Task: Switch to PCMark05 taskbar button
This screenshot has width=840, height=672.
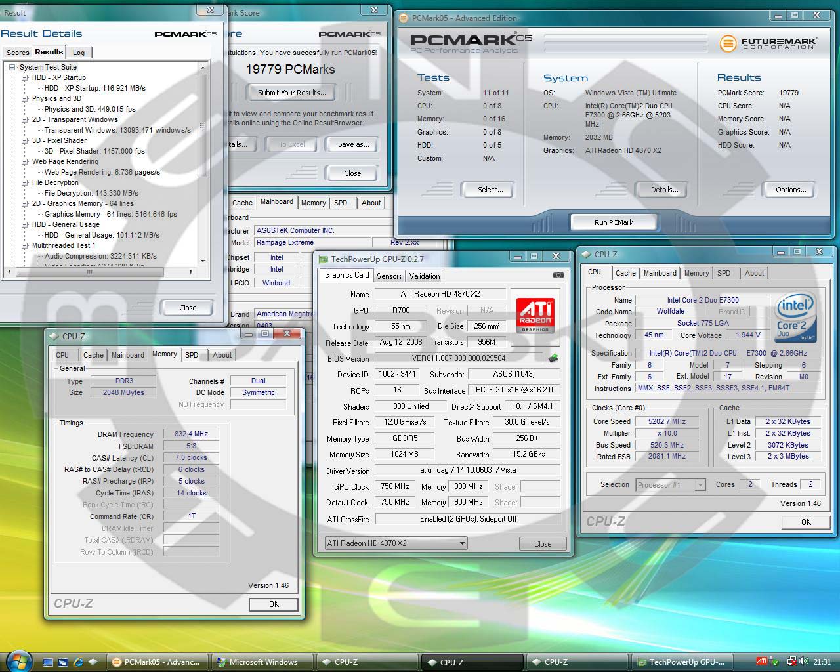Action: tap(157, 662)
